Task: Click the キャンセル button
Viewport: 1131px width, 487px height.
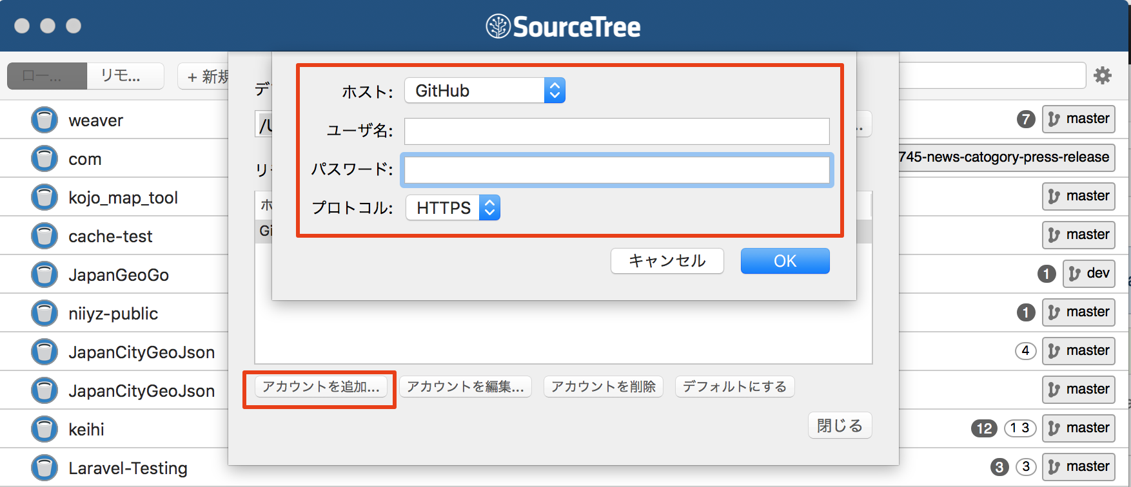Action: pos(667,261)
